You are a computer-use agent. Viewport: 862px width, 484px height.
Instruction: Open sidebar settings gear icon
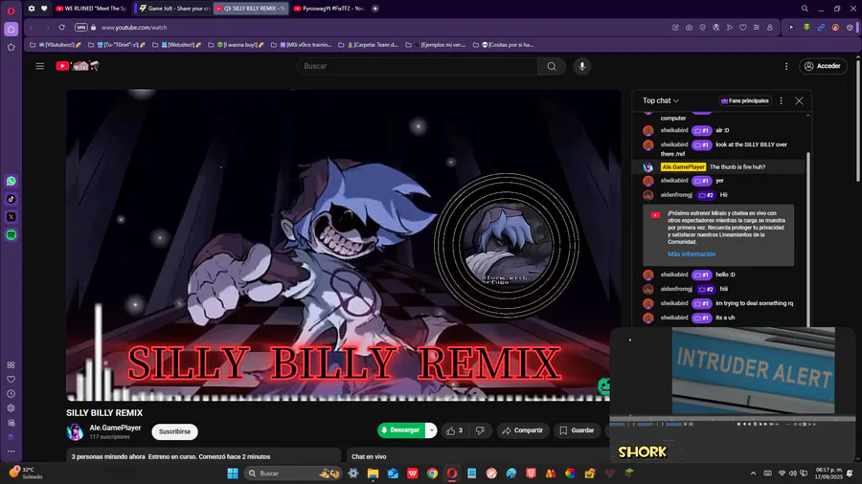[11, 408]
